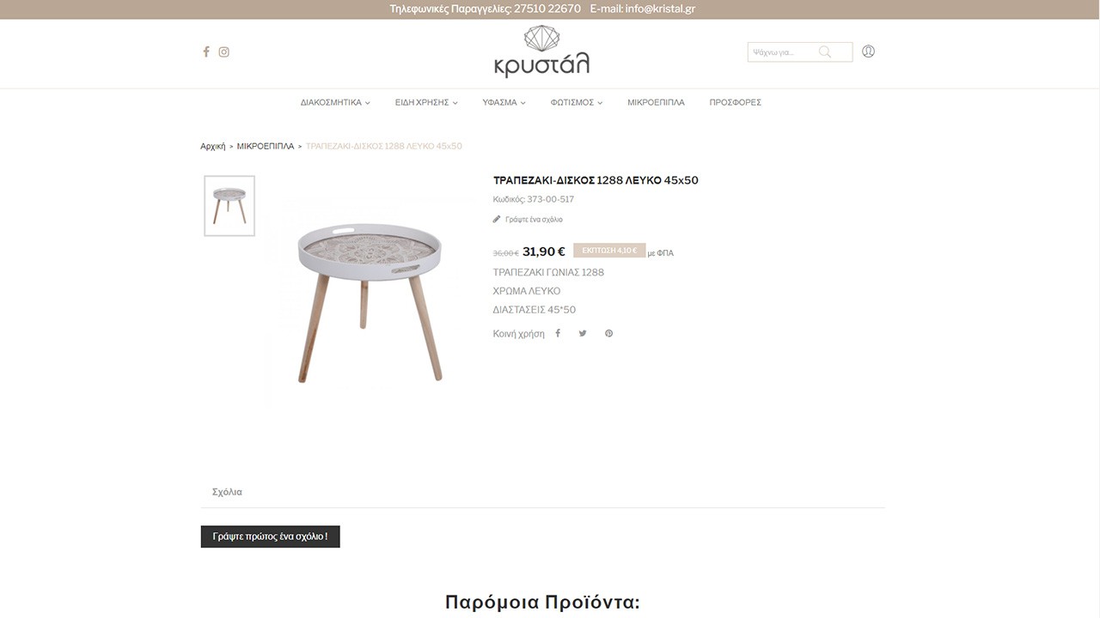
Task: Expand the ΔΙΑΚΟΣΜΗΤΙΚΑ menu
Action: tap(335, 102)
